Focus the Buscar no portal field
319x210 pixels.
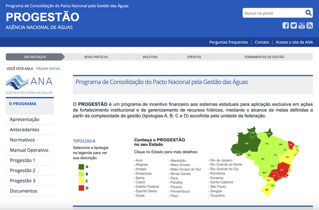point(272,12)
